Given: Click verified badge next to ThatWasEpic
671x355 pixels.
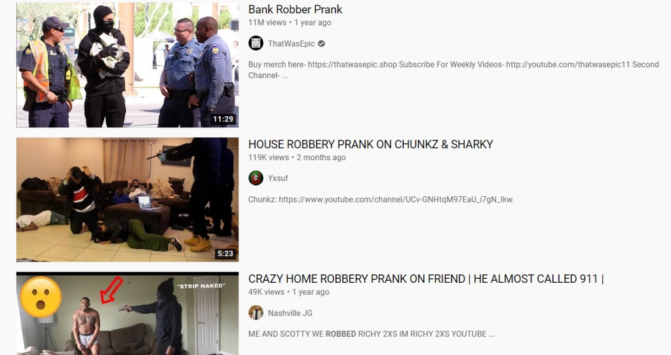Looking at the screenshot, I should [x=321, y=43].
